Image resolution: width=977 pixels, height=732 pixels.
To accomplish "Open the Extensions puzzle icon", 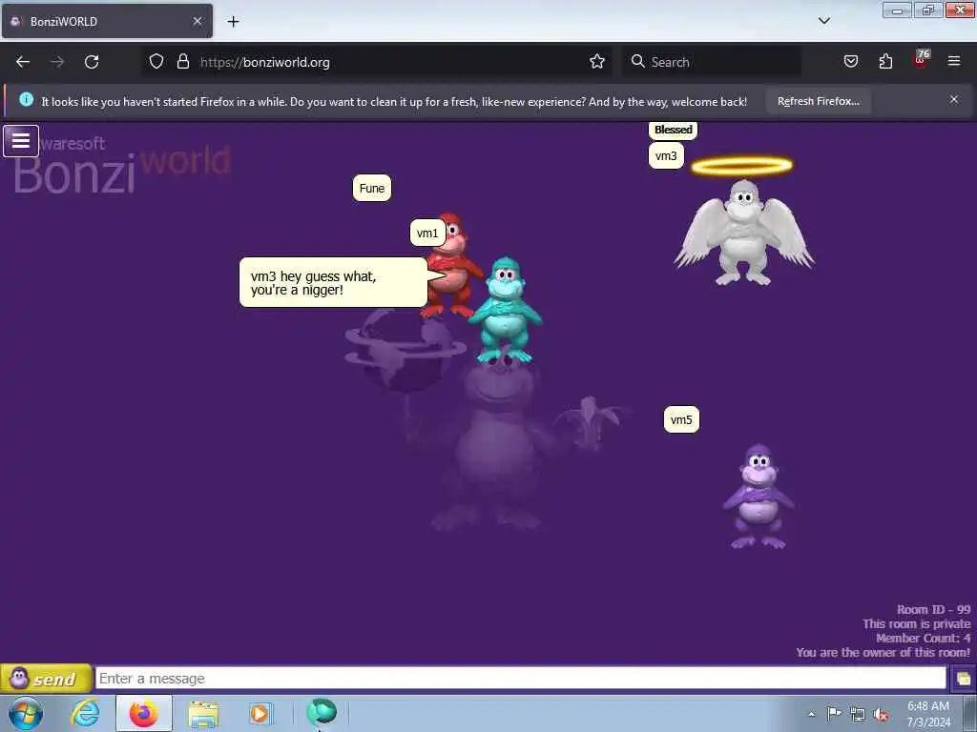I will [885, 62].
